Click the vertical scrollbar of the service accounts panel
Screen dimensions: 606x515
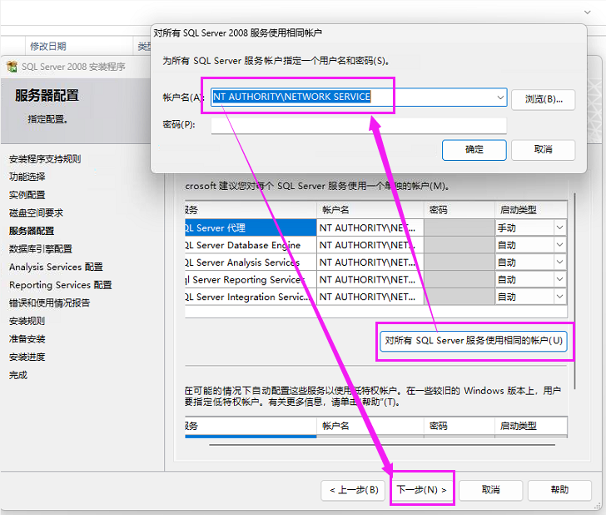coord(574,291)
